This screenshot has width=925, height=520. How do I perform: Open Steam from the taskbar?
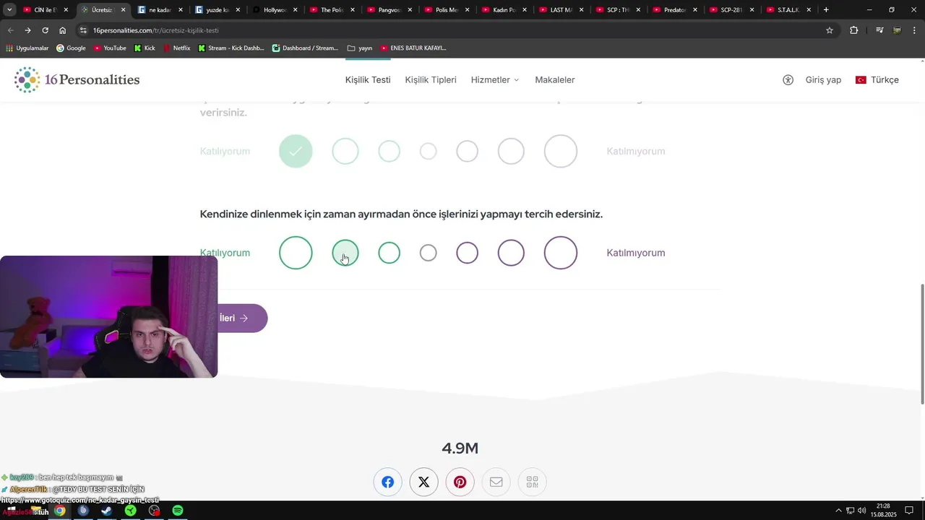[x=106, y=511]
